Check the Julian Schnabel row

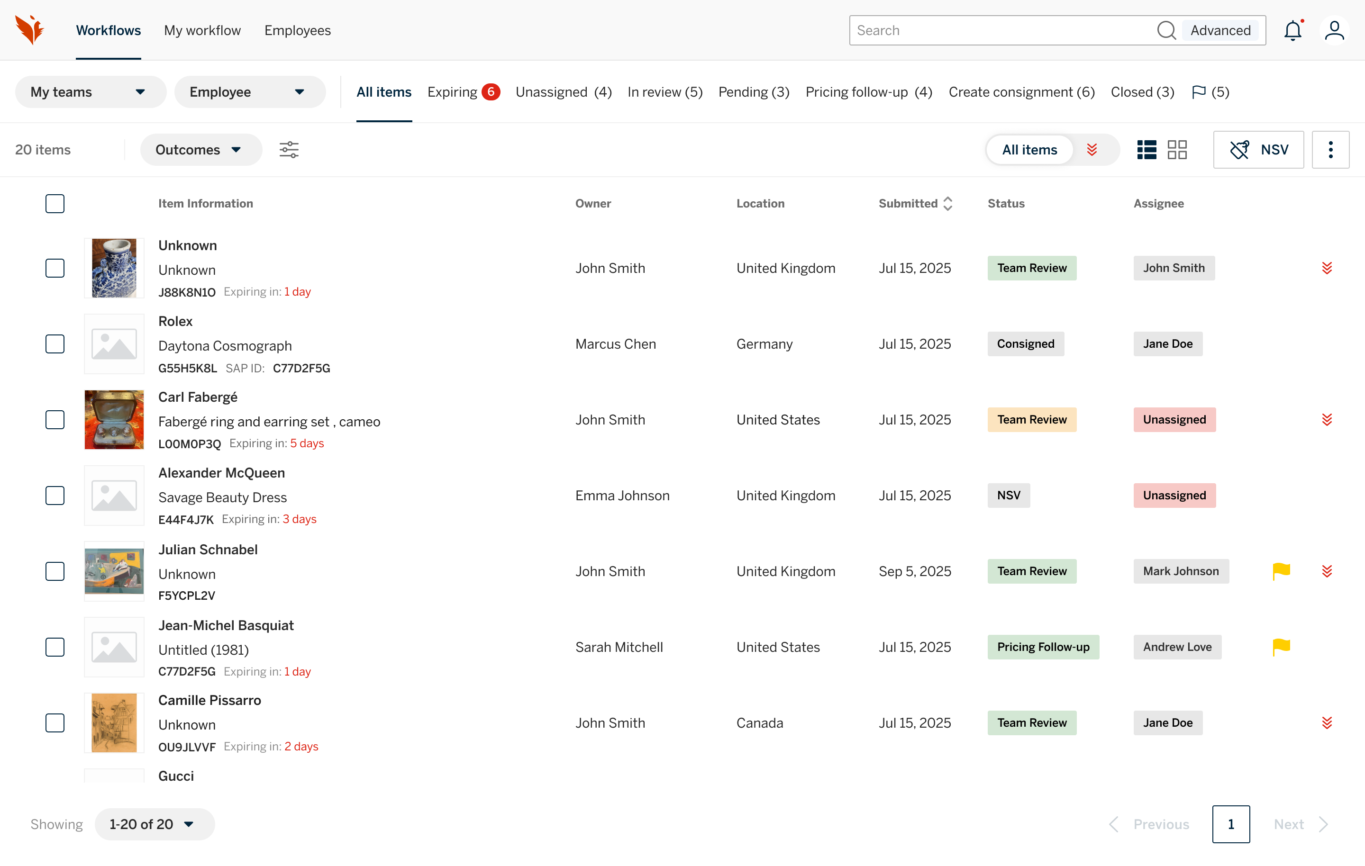point(55,571)
